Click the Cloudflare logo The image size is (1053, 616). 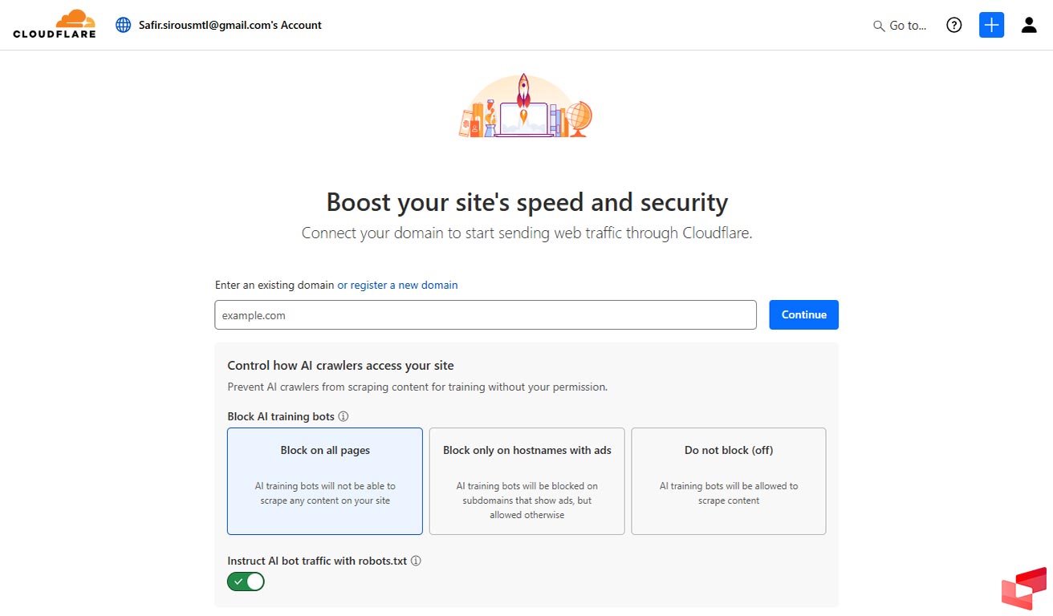[x=54, y=24]
